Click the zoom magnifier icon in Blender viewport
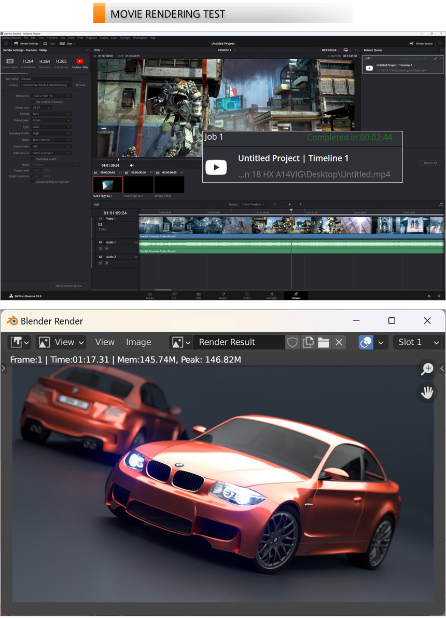The image size is (446, 619). 427,369
